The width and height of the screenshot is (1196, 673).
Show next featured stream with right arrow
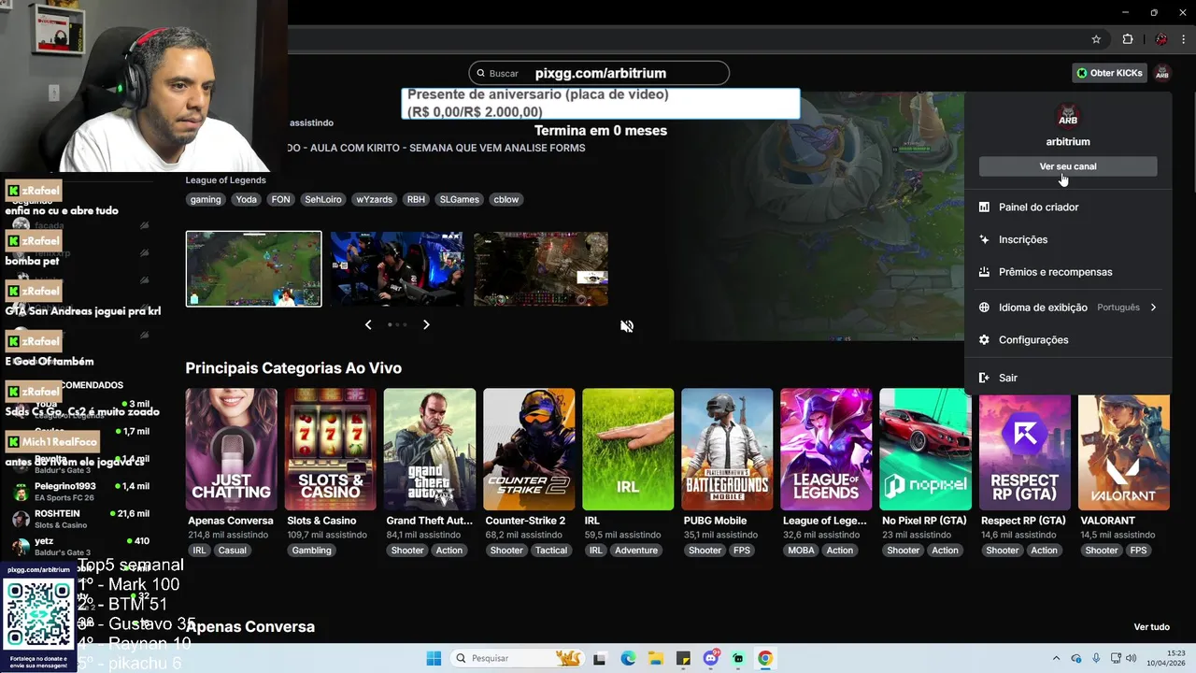(x=426, y=324)
